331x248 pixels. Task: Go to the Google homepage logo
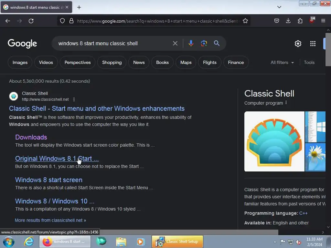point(22,44)
